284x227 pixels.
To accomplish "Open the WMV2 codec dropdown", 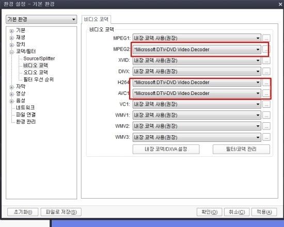I will (197, 126).
